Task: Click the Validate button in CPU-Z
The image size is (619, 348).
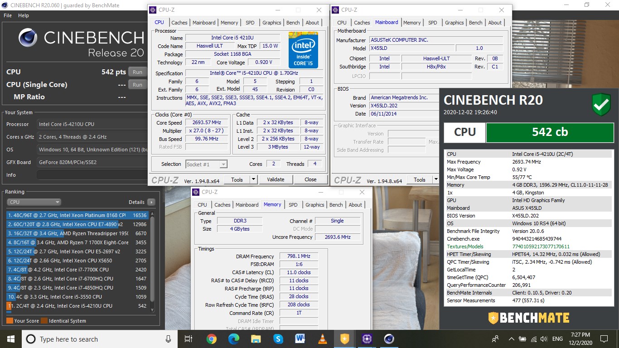Action: [276, 179]
